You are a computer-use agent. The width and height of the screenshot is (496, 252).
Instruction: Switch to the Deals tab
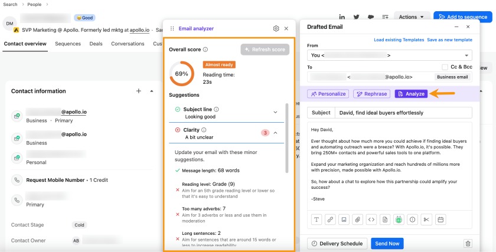click(x=96, y=44)
